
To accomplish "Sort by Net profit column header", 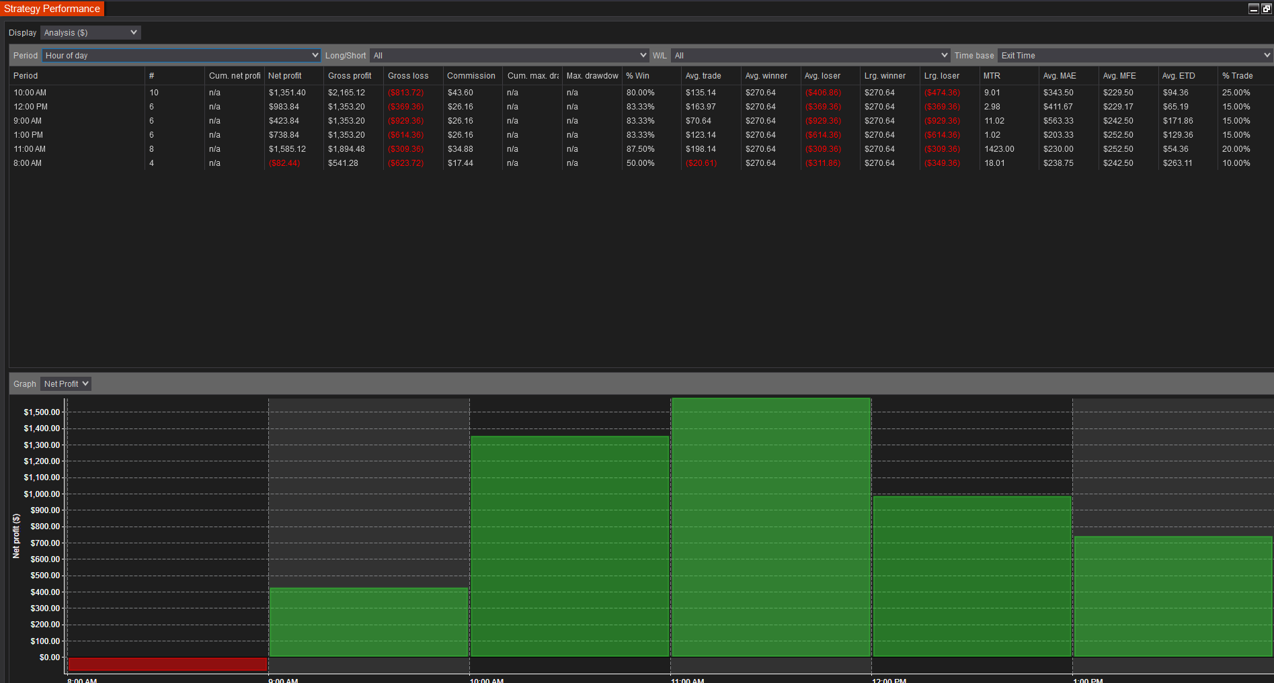I will coord(294,76).
